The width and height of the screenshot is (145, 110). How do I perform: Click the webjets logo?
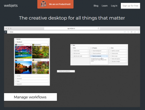[x=11, y=5]
